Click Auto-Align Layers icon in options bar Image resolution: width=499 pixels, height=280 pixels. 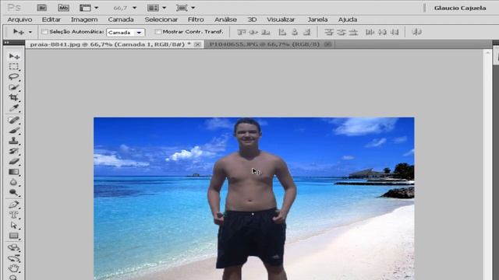tap(416, 32)
